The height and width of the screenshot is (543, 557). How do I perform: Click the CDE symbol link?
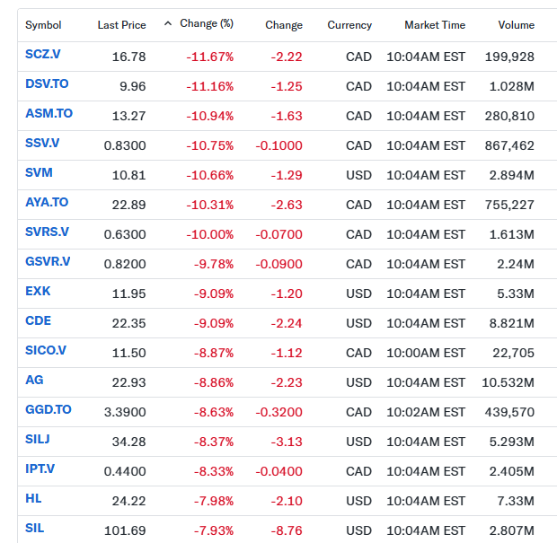37,321
